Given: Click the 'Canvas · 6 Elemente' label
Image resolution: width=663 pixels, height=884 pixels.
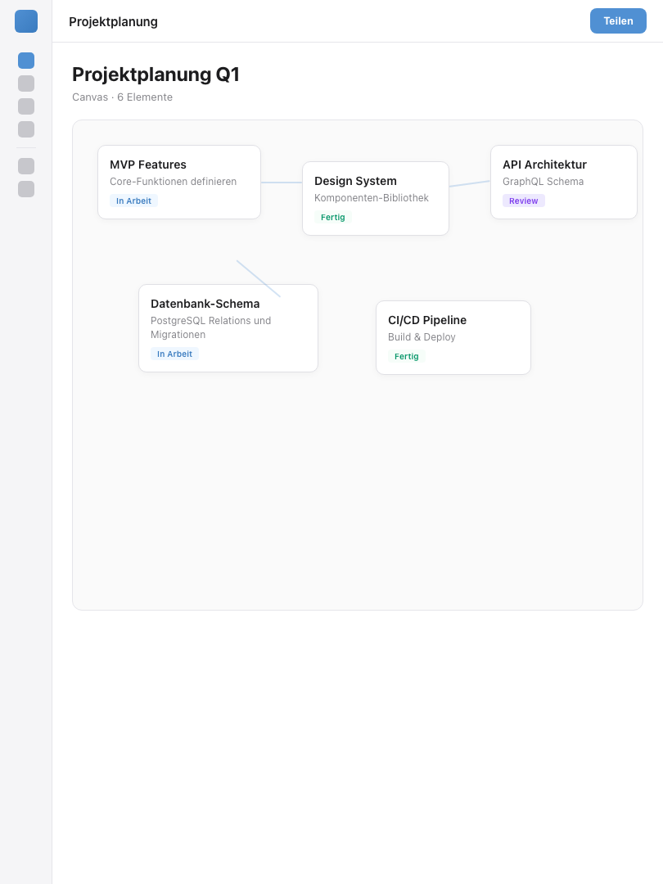Looking at the screenshot, I should click(122, 97).
